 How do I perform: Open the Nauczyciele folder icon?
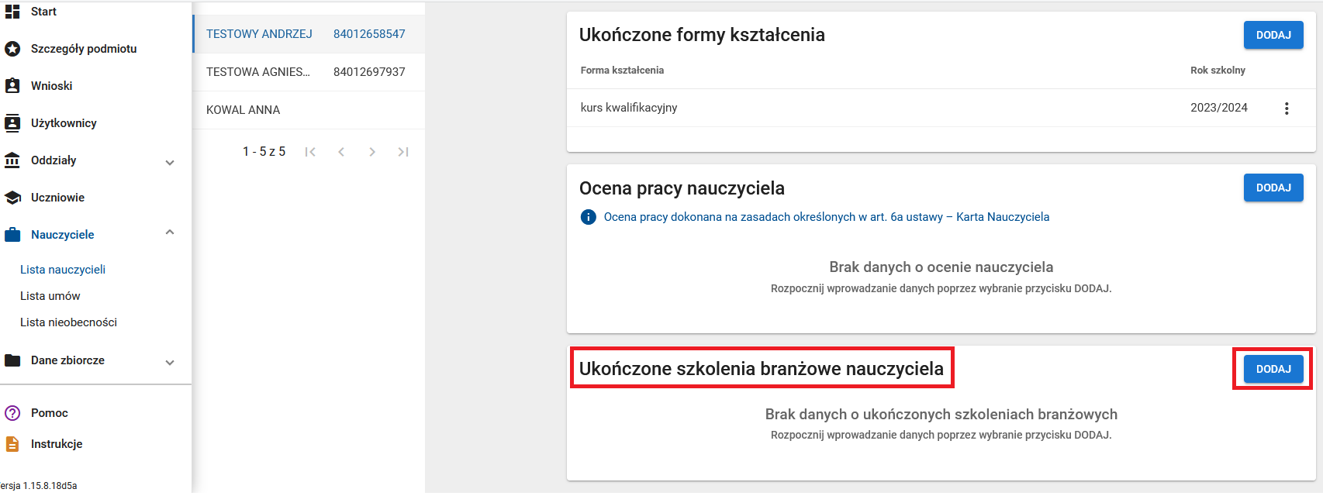tap(14, 234)
